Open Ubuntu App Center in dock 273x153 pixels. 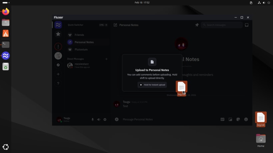tap(6, 34)
